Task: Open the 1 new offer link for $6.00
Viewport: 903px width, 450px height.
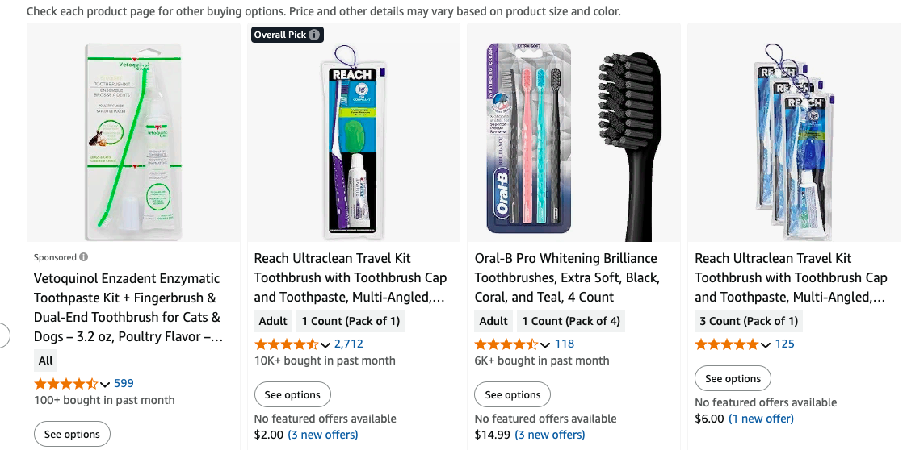Action: click(x=761, y=419)
